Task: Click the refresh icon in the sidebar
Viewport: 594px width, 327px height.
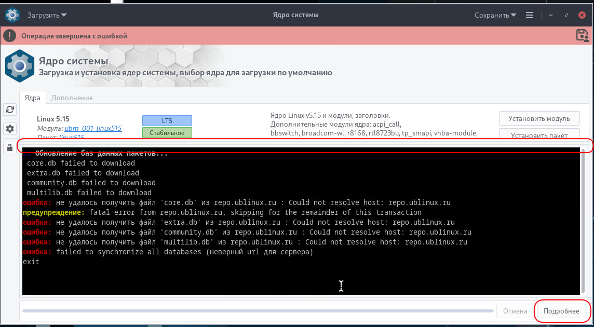Action: tap(10, 110)
